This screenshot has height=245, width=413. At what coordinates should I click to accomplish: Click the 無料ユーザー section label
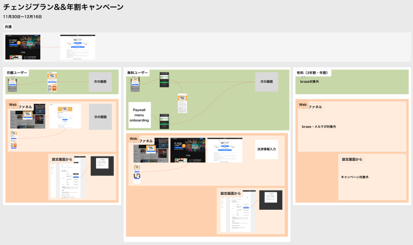coord(137,73)
